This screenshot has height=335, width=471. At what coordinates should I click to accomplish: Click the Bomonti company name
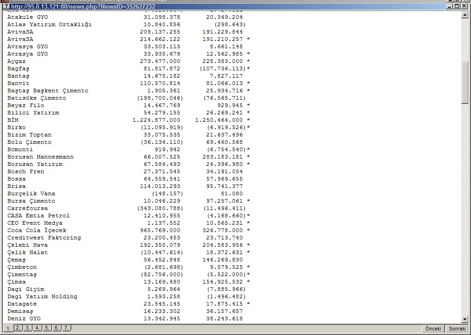coord(20,149)
